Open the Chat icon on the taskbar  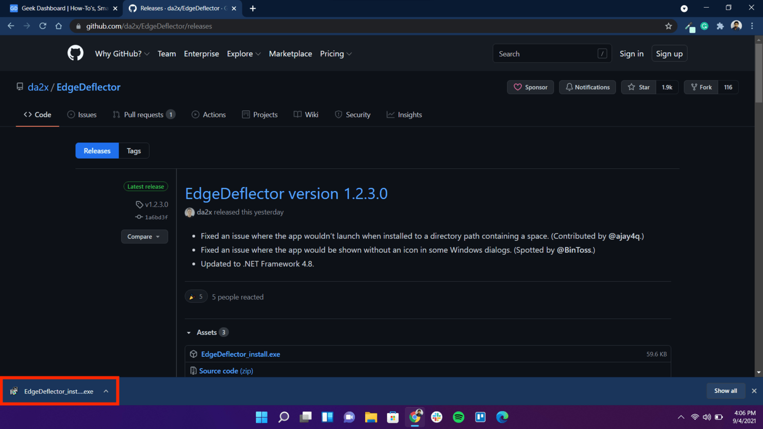(x=349, y=417)
